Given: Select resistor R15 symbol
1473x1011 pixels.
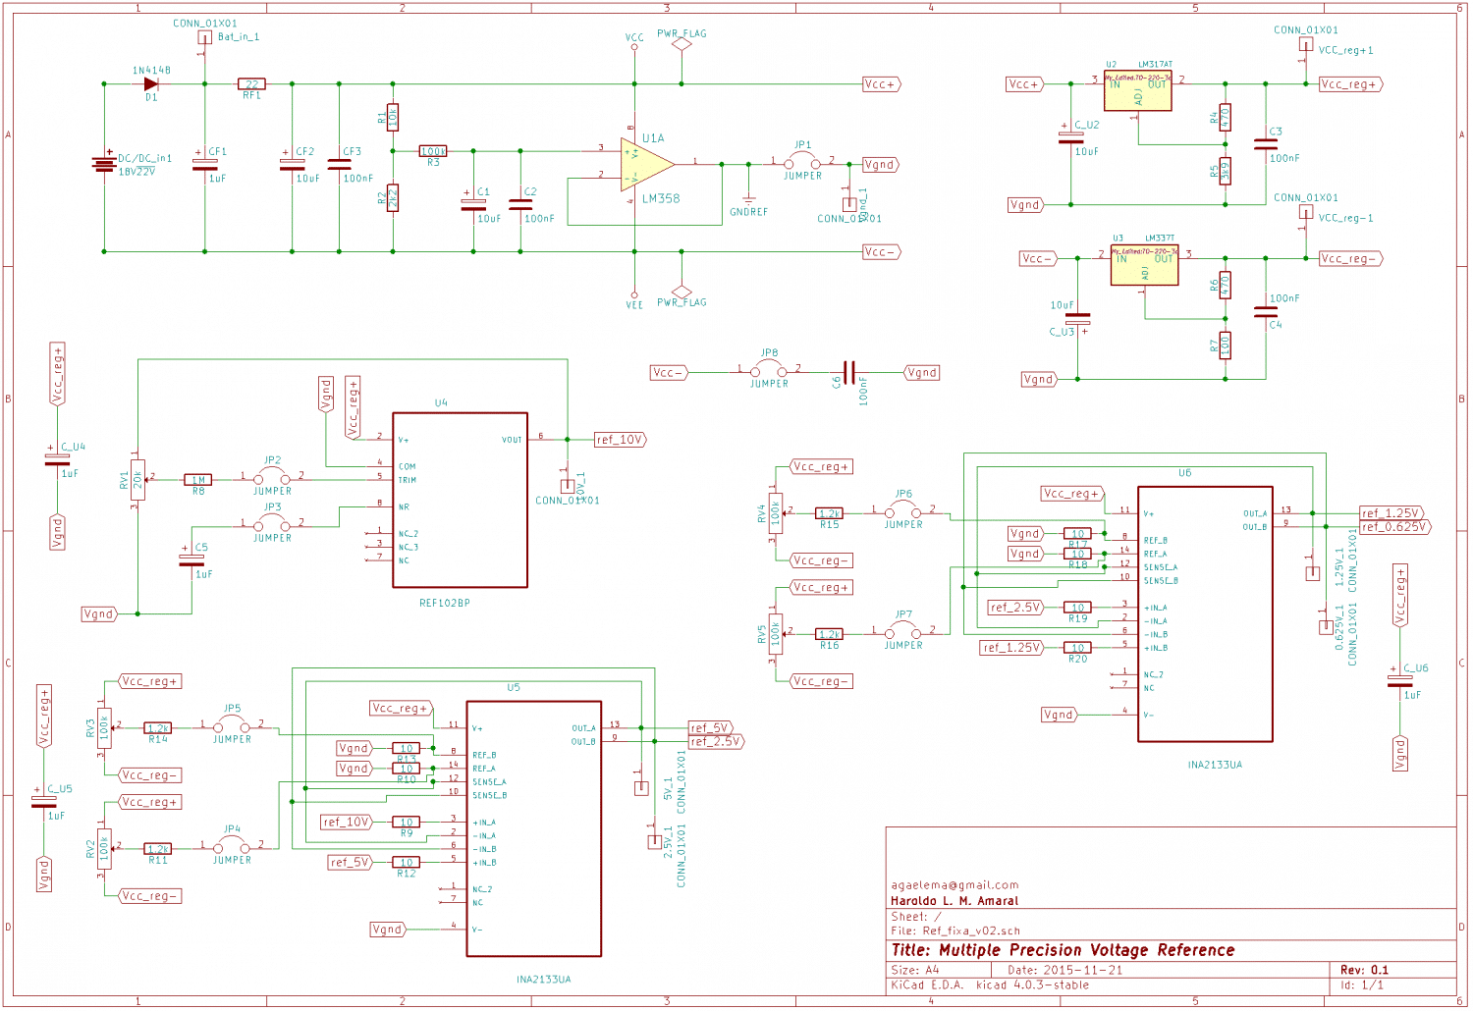Looking at the screenshot, I should click(830, 513).
